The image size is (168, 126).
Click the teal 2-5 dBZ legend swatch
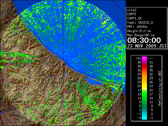click(x=144, y=110)
